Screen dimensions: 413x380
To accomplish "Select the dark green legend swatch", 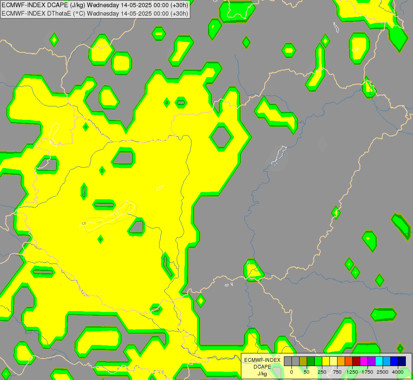I will pos(310,361).
